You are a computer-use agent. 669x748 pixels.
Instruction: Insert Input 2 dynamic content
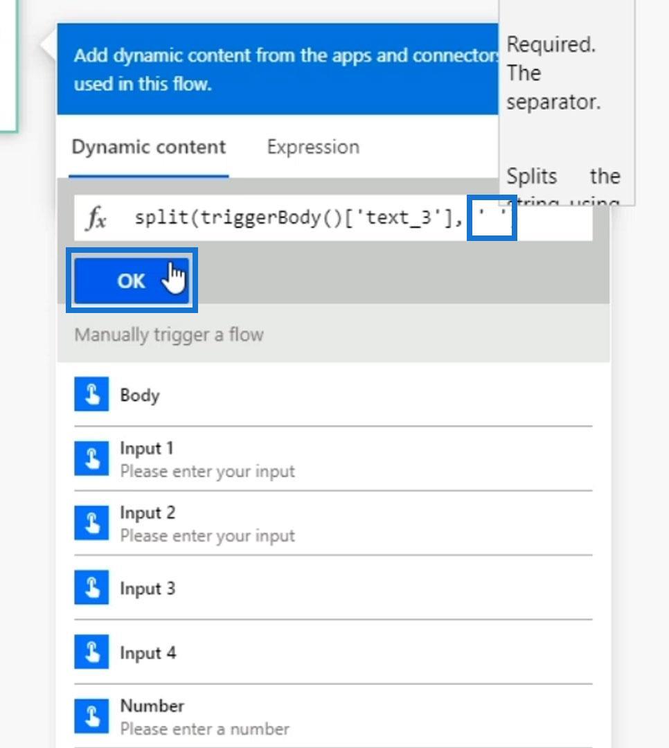tap(333, 524)
